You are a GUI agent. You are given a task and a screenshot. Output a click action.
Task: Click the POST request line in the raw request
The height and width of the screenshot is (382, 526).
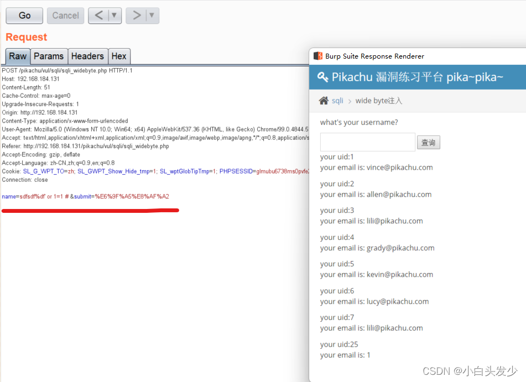pos(67,70)
